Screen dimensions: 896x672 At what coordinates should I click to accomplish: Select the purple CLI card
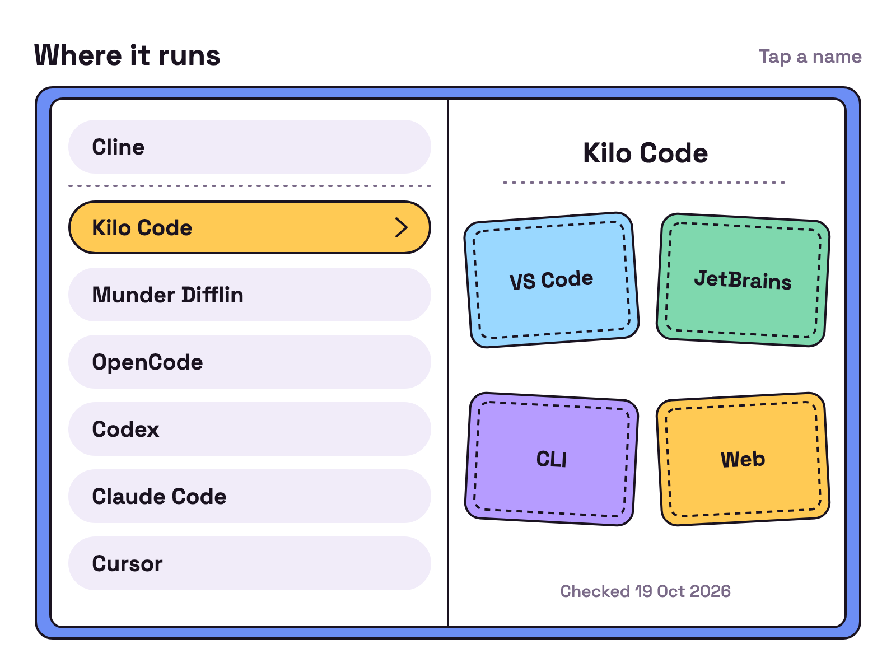552,459
